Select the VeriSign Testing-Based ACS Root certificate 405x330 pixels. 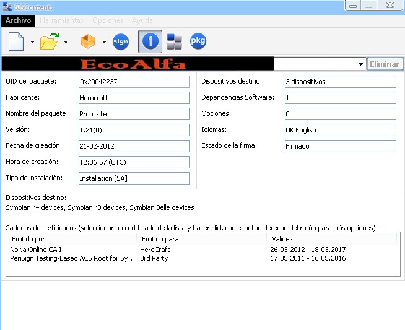point(72,258)
